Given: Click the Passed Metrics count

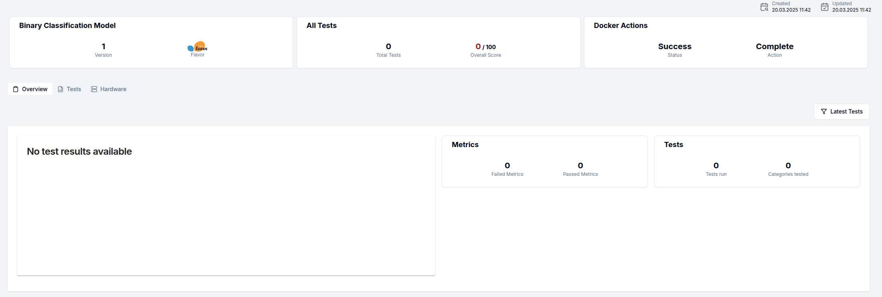Looking at the screenshot, I should tap(580, 165).
